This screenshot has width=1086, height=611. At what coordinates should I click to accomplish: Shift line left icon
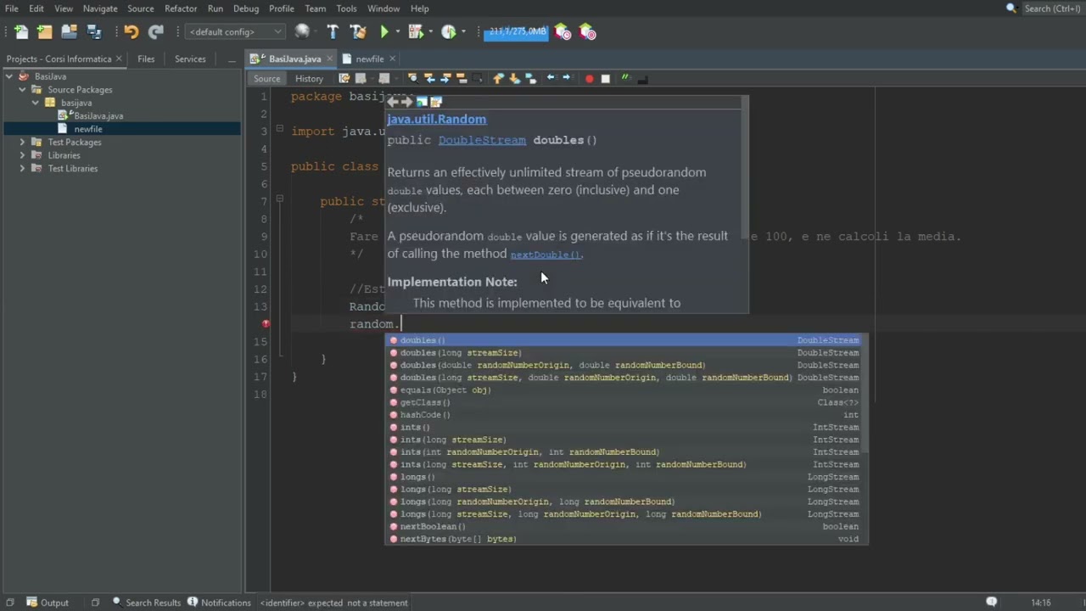[551, 78]
